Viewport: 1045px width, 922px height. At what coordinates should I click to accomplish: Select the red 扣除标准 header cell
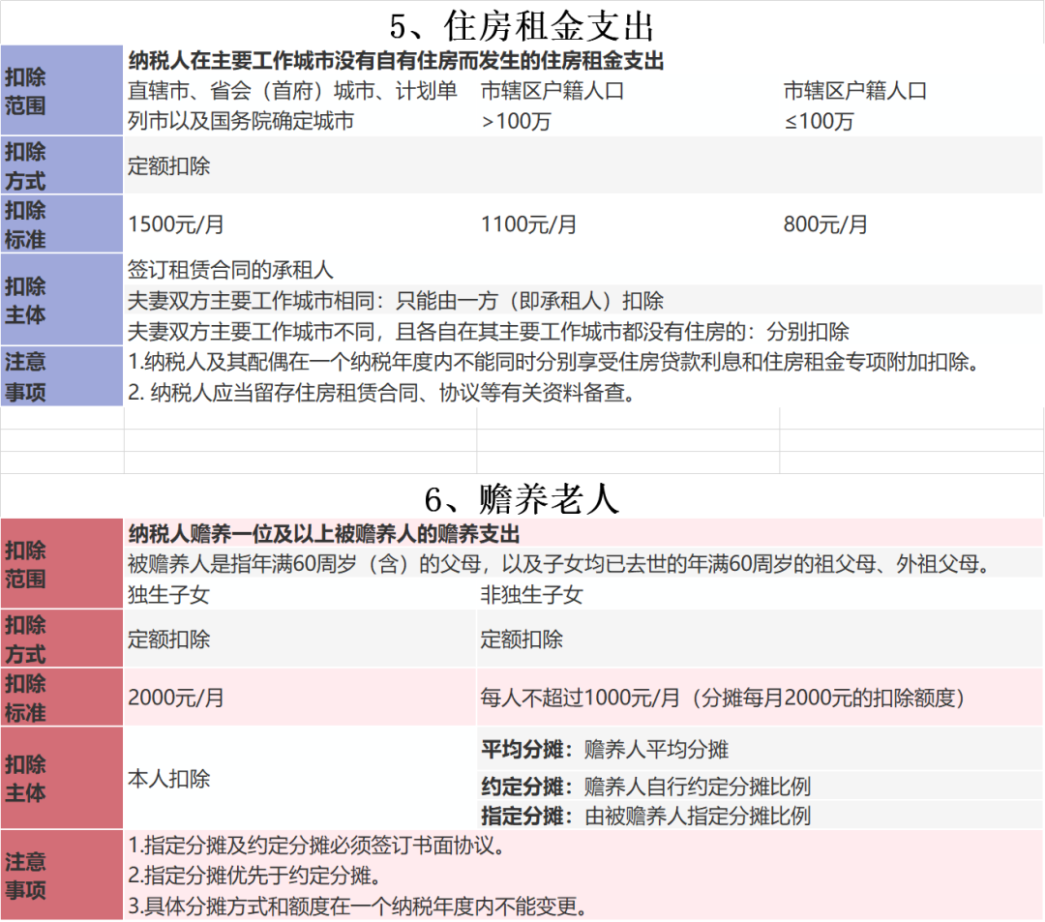coord(61,698)
